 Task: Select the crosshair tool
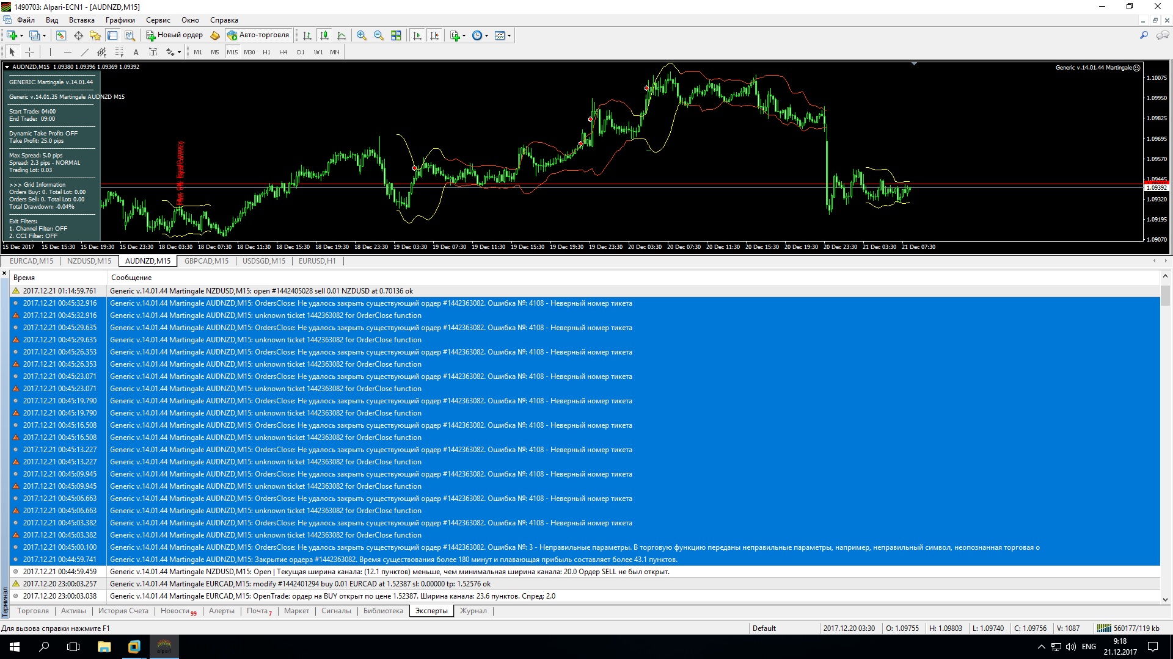click(29, 52)
